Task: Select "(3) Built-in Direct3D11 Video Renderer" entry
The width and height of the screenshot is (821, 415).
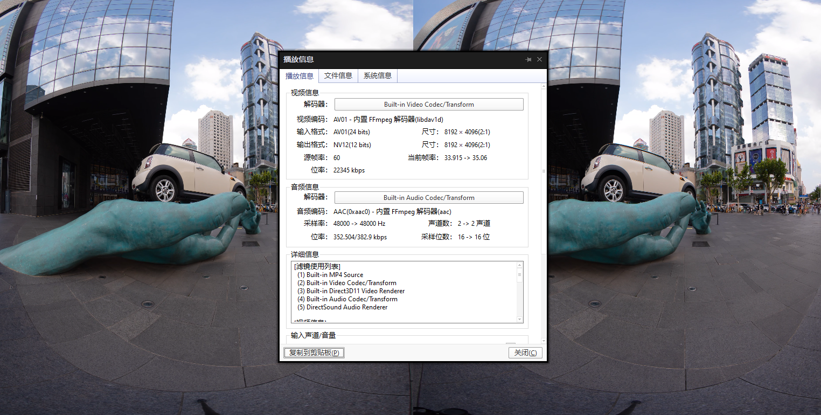Action: pos(351,290)
